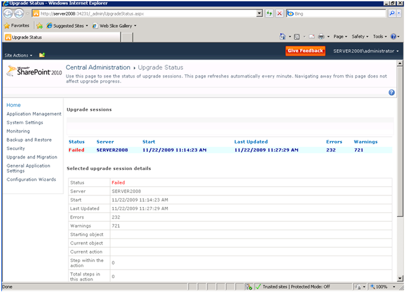The height and width of the screenshot is (293, 406).
Task: Open Application Management in left navigation
Action: (34, 114)
